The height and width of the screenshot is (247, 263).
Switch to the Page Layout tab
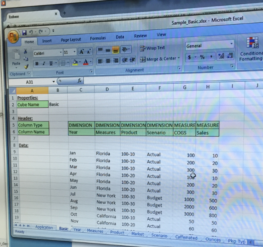[71, 40]
